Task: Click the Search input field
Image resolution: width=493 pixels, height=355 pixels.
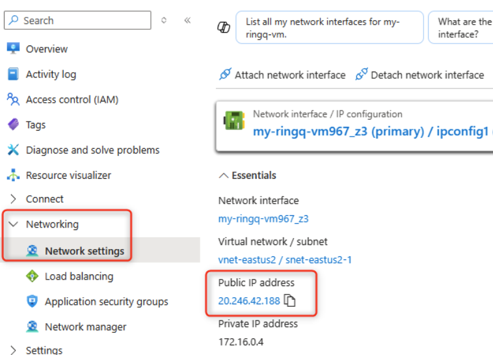Action: [77, 20]
